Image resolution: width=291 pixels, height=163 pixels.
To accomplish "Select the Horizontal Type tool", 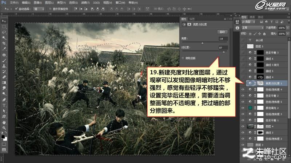I will tap(4, 105).
